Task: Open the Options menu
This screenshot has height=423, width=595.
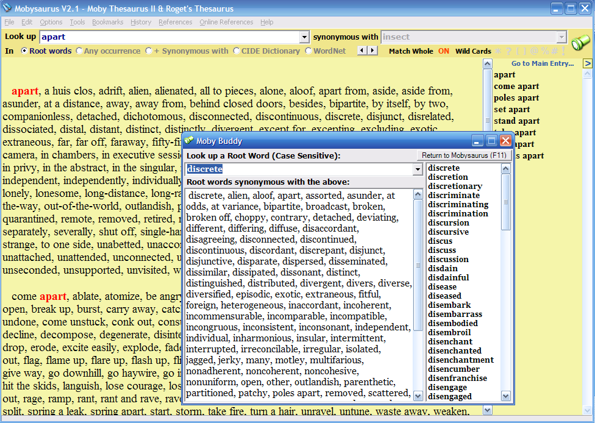Action: (x=51, y=22)
